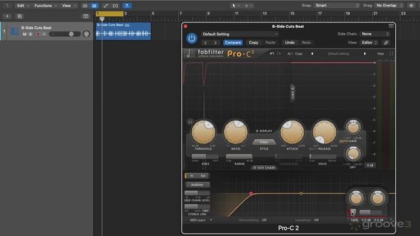Click the red filter node on side chain curve
The height and width of the screenshot is (236, 420).
click(251, 193)
